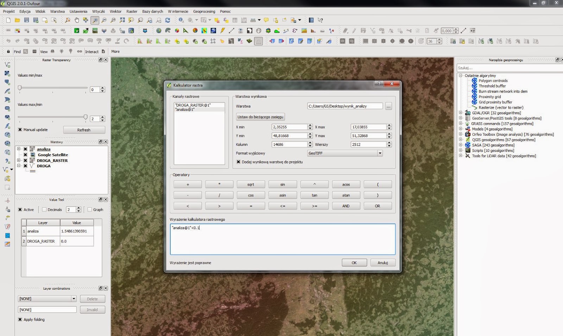The height and width of the screenshot is (336, 563).
Task: Click the Save Project floppy icon
Action: pyautogui.click(x=26, y=20)
